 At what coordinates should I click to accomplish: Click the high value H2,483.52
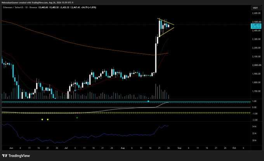click(x=54, y=7)
